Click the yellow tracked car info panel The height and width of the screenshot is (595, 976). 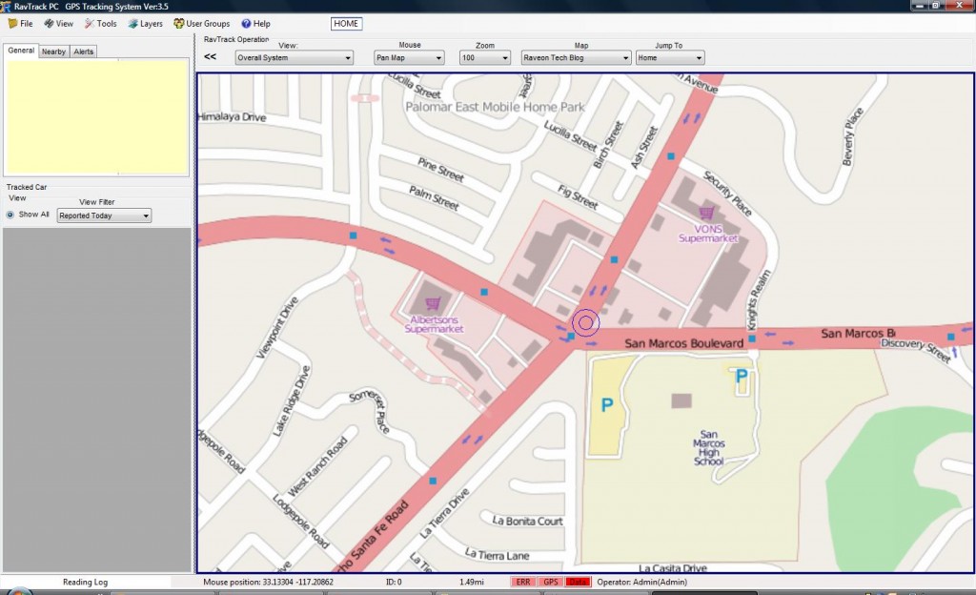pos(96,116)
